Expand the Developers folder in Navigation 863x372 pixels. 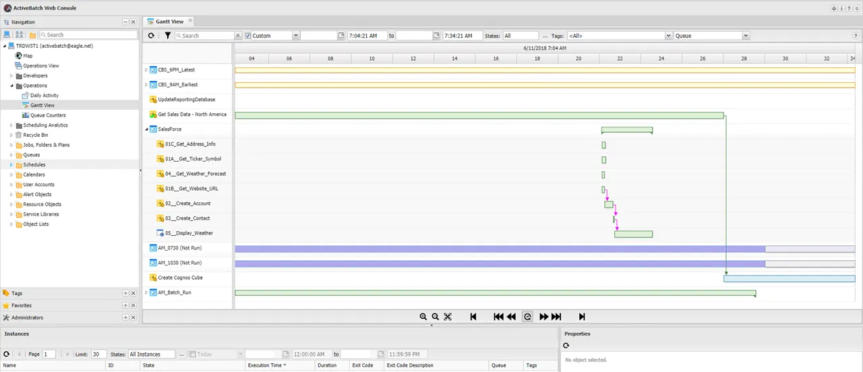tap(11, 76)
